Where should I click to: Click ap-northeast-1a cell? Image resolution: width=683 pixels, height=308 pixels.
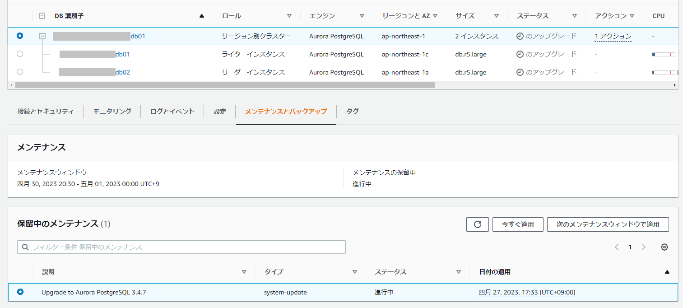point(405,72)
